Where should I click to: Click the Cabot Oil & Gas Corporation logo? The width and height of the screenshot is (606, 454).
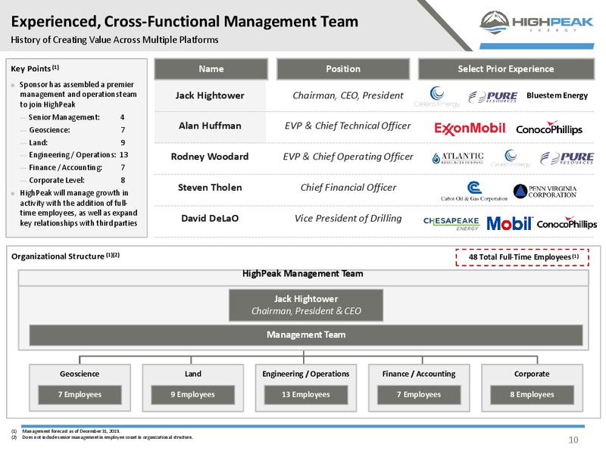pyautogui.click(x=474, y=191)
